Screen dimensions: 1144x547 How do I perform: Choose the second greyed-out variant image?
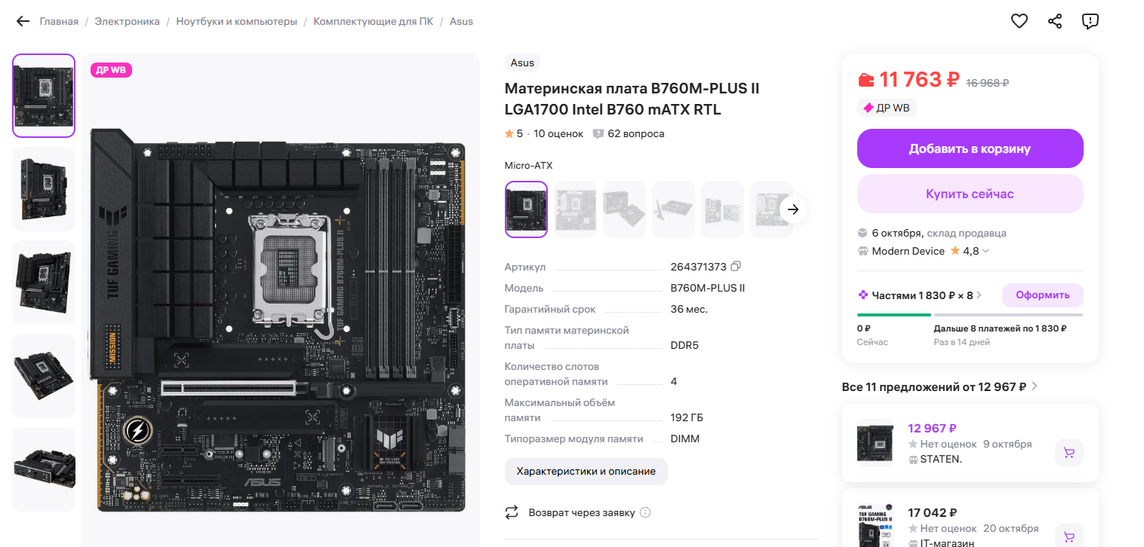coord(624,209)
